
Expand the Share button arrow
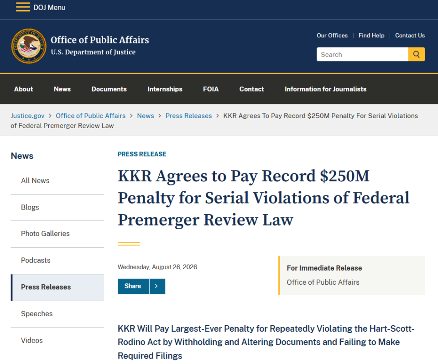[157, 286]
